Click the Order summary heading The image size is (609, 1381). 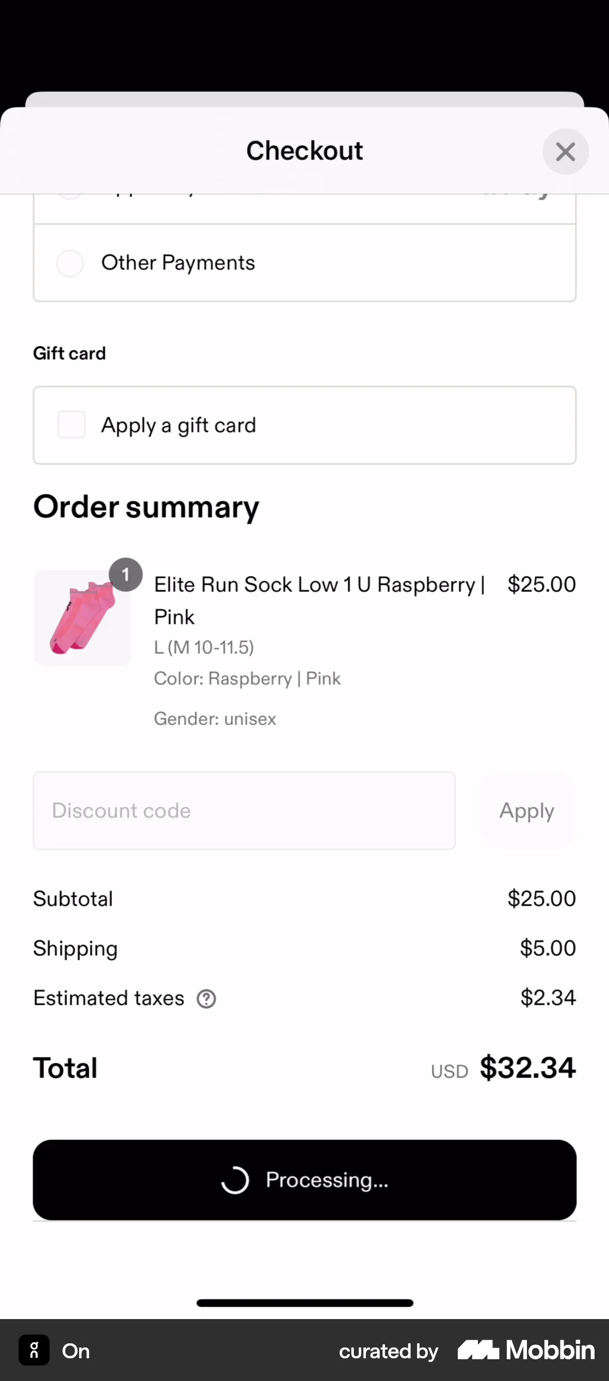point(146,507)
